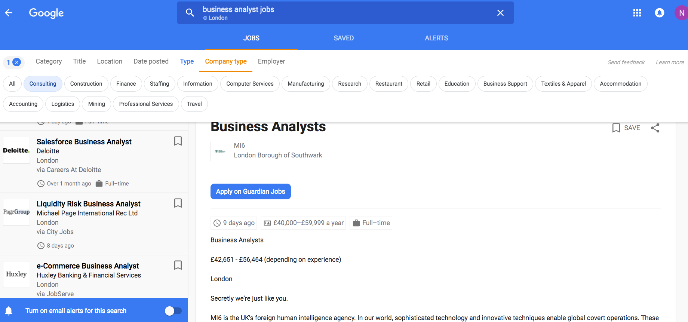Switch to the JOBS tab
Screen dimensions: 688x322
tap(251, 38)
